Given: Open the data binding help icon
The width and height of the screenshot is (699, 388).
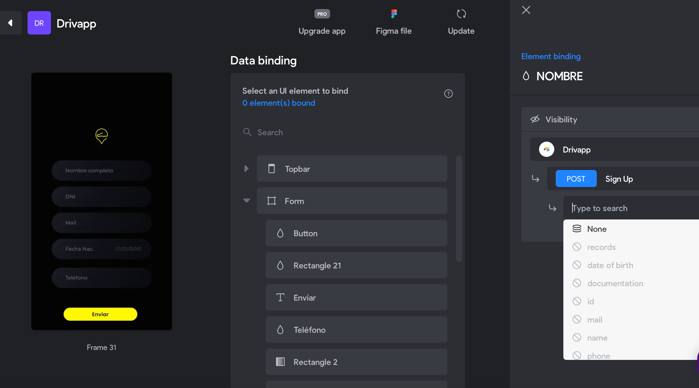Looking at the screenshot, I should point(449,94).
